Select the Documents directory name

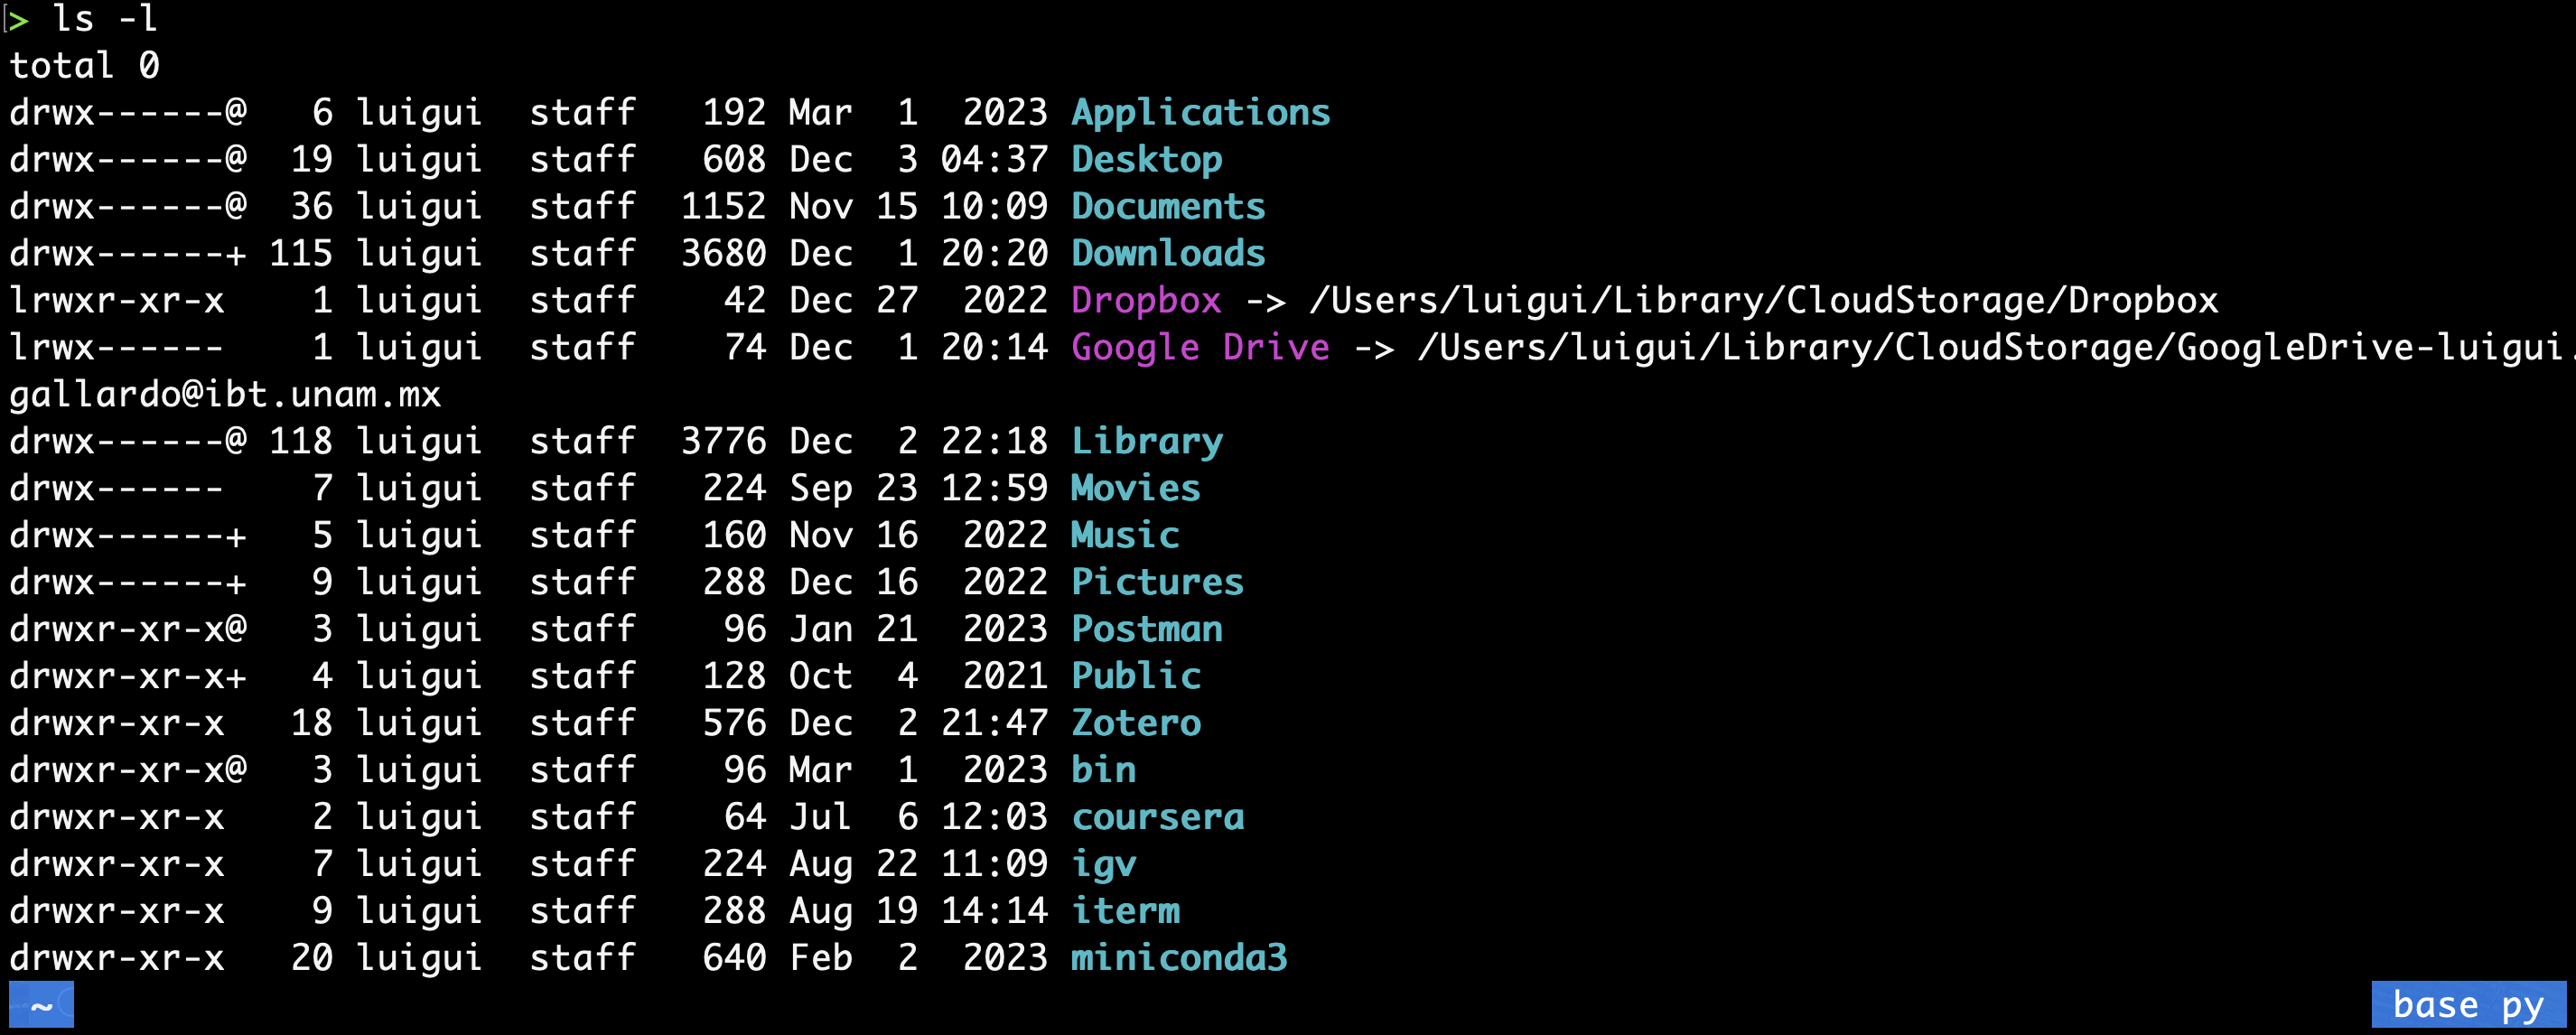[x=1168, y=206]
